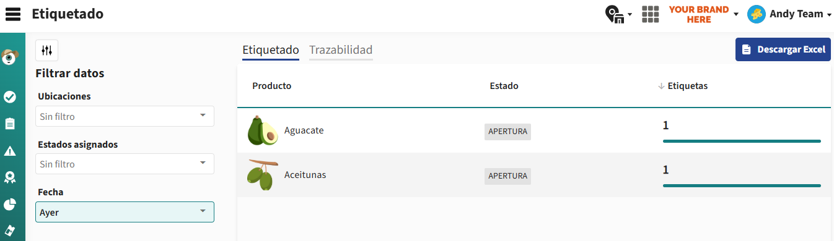
Task: Open the warning triangle sidebar icon
Action: click(x=10, y=151)
